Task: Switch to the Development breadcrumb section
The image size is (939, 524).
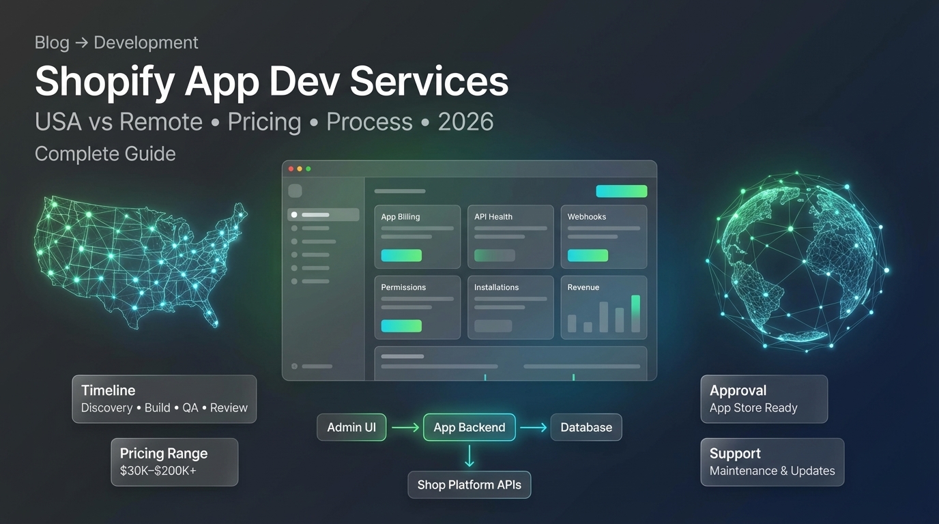Action: coord(145,42)
